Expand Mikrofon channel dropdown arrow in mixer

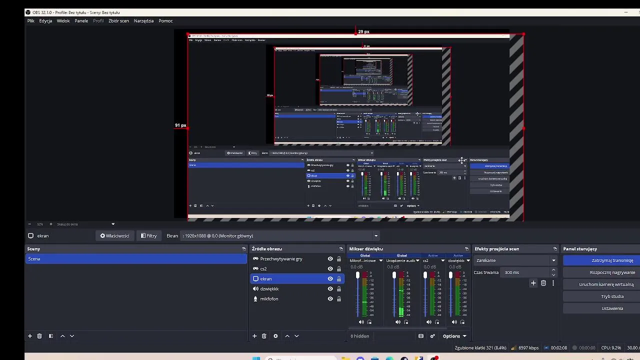(380, 260)
